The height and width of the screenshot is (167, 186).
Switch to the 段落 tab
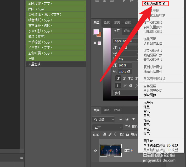[127, 31]
